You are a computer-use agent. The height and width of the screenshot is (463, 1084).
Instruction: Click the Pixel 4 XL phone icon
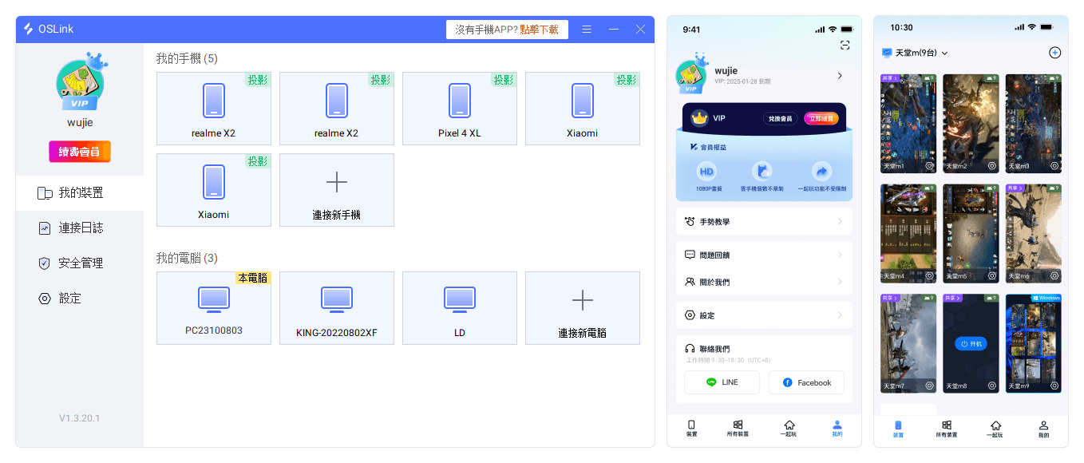tap(460, 101)
